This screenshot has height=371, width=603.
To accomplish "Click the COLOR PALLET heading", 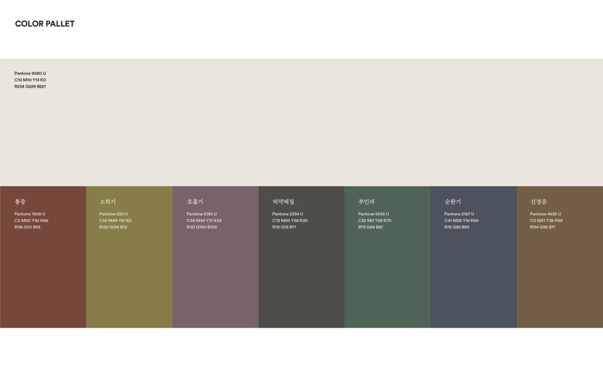I will point(44,24).
